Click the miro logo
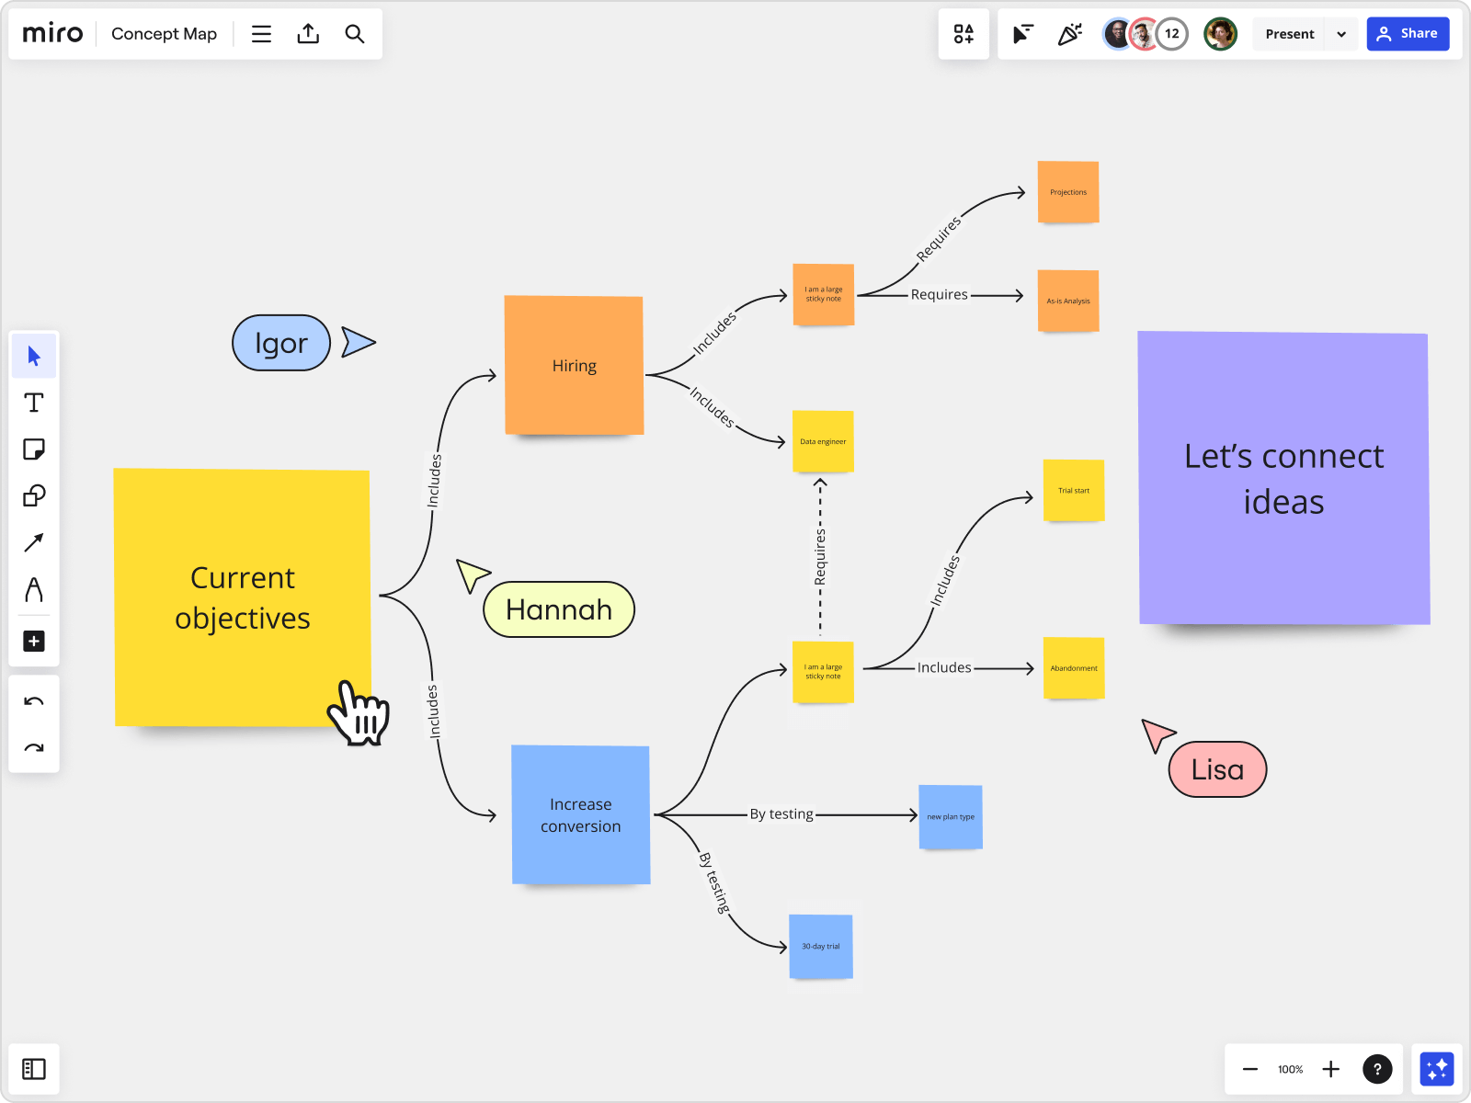1471x1103 pixels. (51, 33)
